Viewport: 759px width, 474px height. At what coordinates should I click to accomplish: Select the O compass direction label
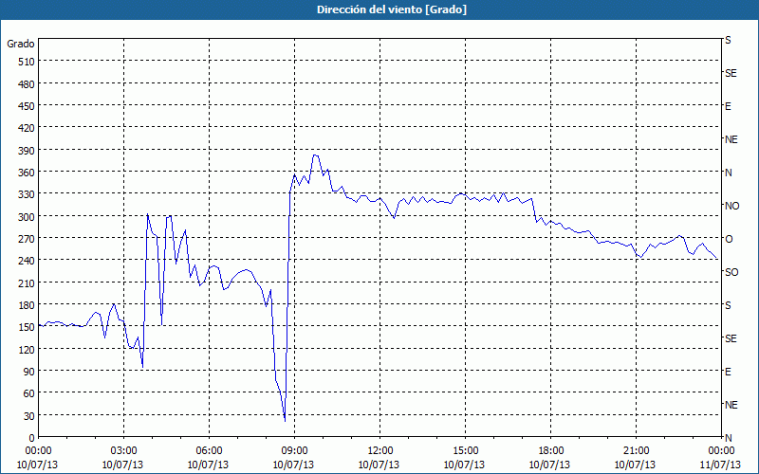pos(729,239)
